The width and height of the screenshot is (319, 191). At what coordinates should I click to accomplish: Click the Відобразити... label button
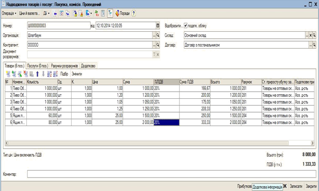tap(174, 26)
